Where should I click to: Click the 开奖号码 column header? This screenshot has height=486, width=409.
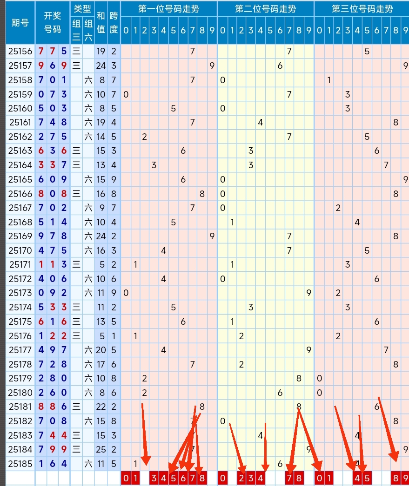click(53, 23)
